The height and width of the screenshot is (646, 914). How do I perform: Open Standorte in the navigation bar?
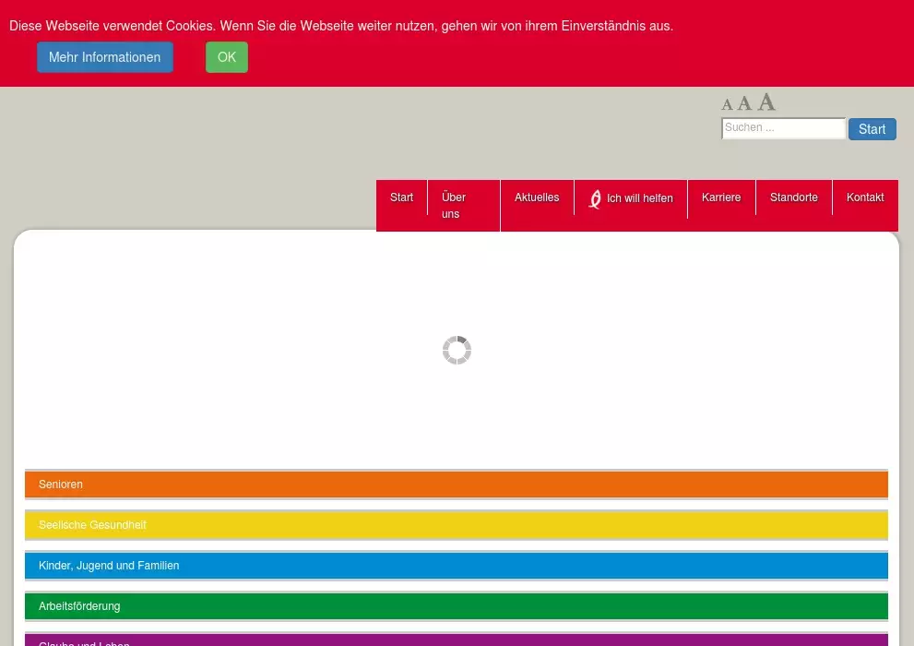click(x=793, y=197)
